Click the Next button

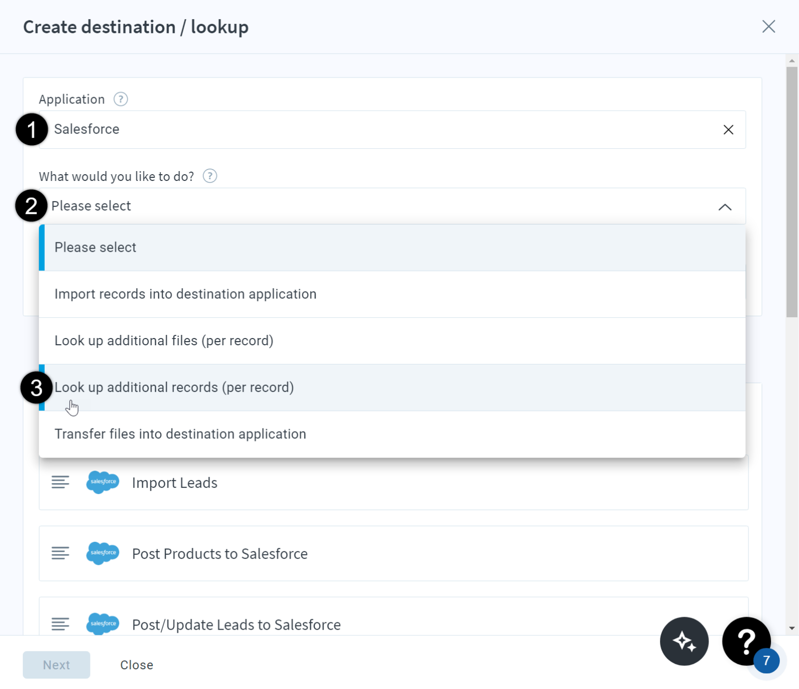tap(56, 665)
